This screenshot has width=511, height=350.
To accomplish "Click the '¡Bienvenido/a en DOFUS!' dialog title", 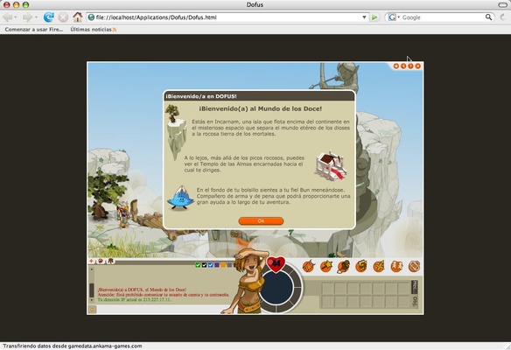I will (x=201, y=96).
